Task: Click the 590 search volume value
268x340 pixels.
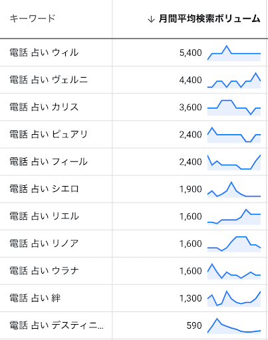Action: click(x=194, y=326)
